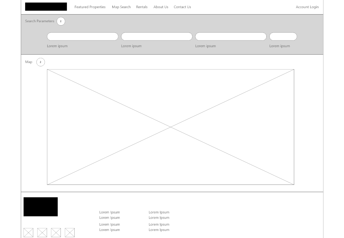Open the About Us page
This screenshot has width=344, height=238.
click(161, 7)
